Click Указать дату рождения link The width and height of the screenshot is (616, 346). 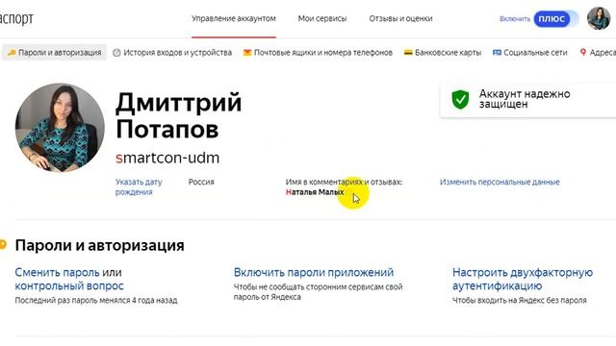coord(139,187)
